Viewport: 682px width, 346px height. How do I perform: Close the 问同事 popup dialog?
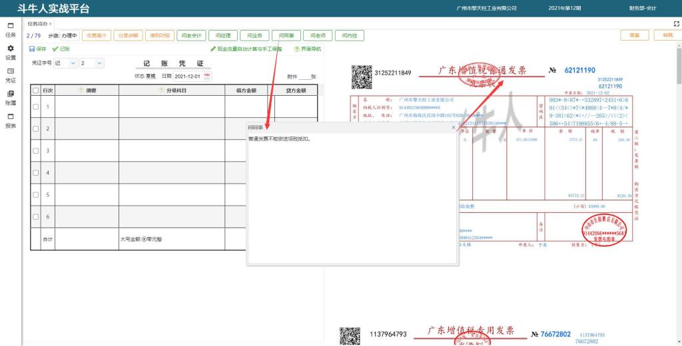tap(454, 126)
